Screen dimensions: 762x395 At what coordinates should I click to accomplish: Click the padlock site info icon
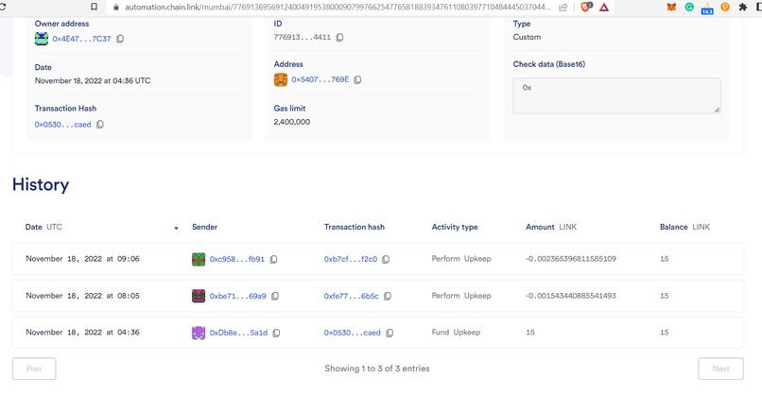[115, 8]
